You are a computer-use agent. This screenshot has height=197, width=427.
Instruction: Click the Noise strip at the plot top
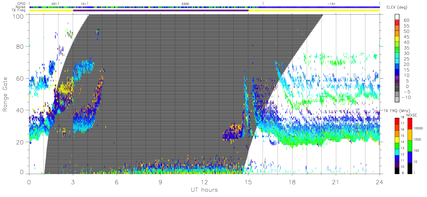[204, 7]
